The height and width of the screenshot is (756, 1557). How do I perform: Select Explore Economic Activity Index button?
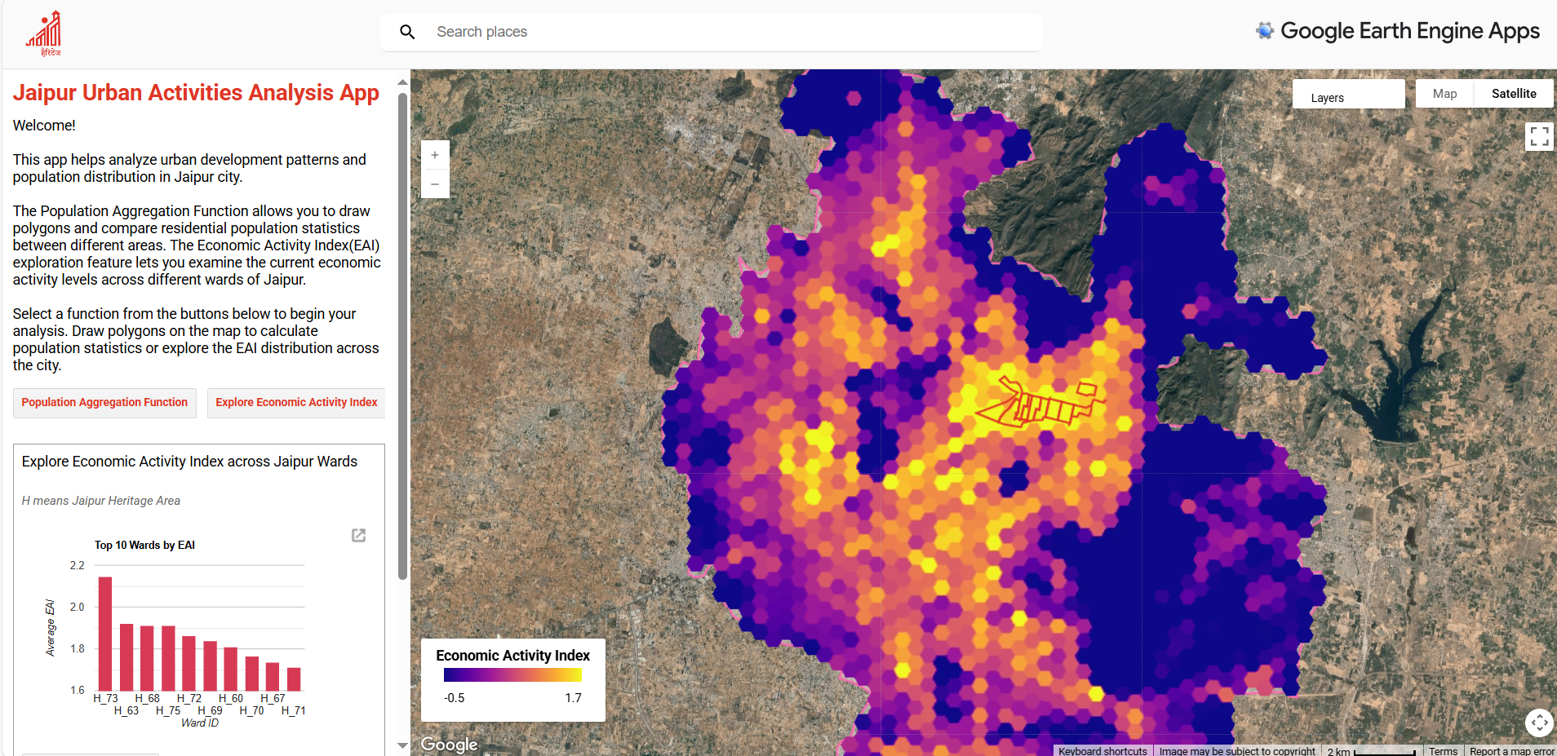296,403
